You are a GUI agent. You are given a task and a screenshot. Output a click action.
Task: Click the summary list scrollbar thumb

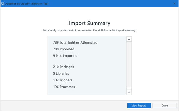(129, 65)
